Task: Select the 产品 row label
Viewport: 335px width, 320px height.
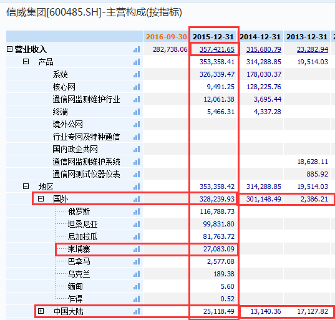Action: [46, 62]
